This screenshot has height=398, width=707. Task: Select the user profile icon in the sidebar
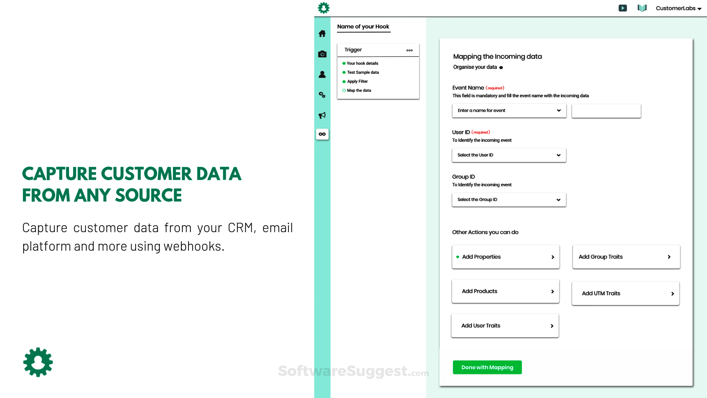coord(322,74)
